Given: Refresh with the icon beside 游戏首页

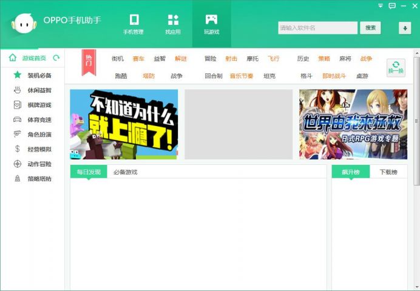Looking at the screenshot, I should (56, 58).
